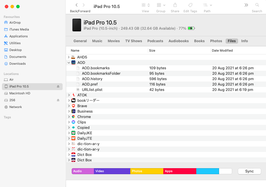Select the URLlist.plist file
The height and width of the screenshot is (187, 266).
[x=166, y=90]
